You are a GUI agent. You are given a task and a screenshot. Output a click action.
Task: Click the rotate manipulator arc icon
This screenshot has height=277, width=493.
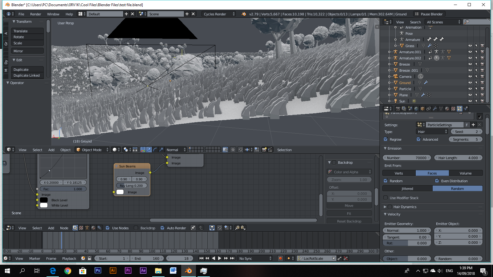tap(155, 150)
